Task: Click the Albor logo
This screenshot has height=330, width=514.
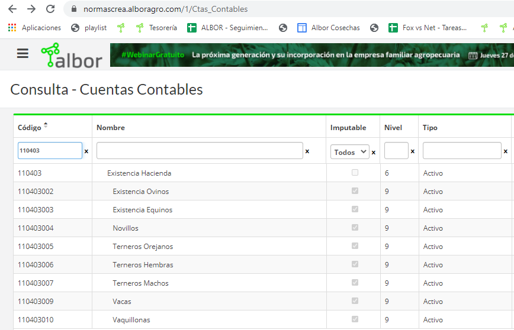Action: [x=72, y=55]
